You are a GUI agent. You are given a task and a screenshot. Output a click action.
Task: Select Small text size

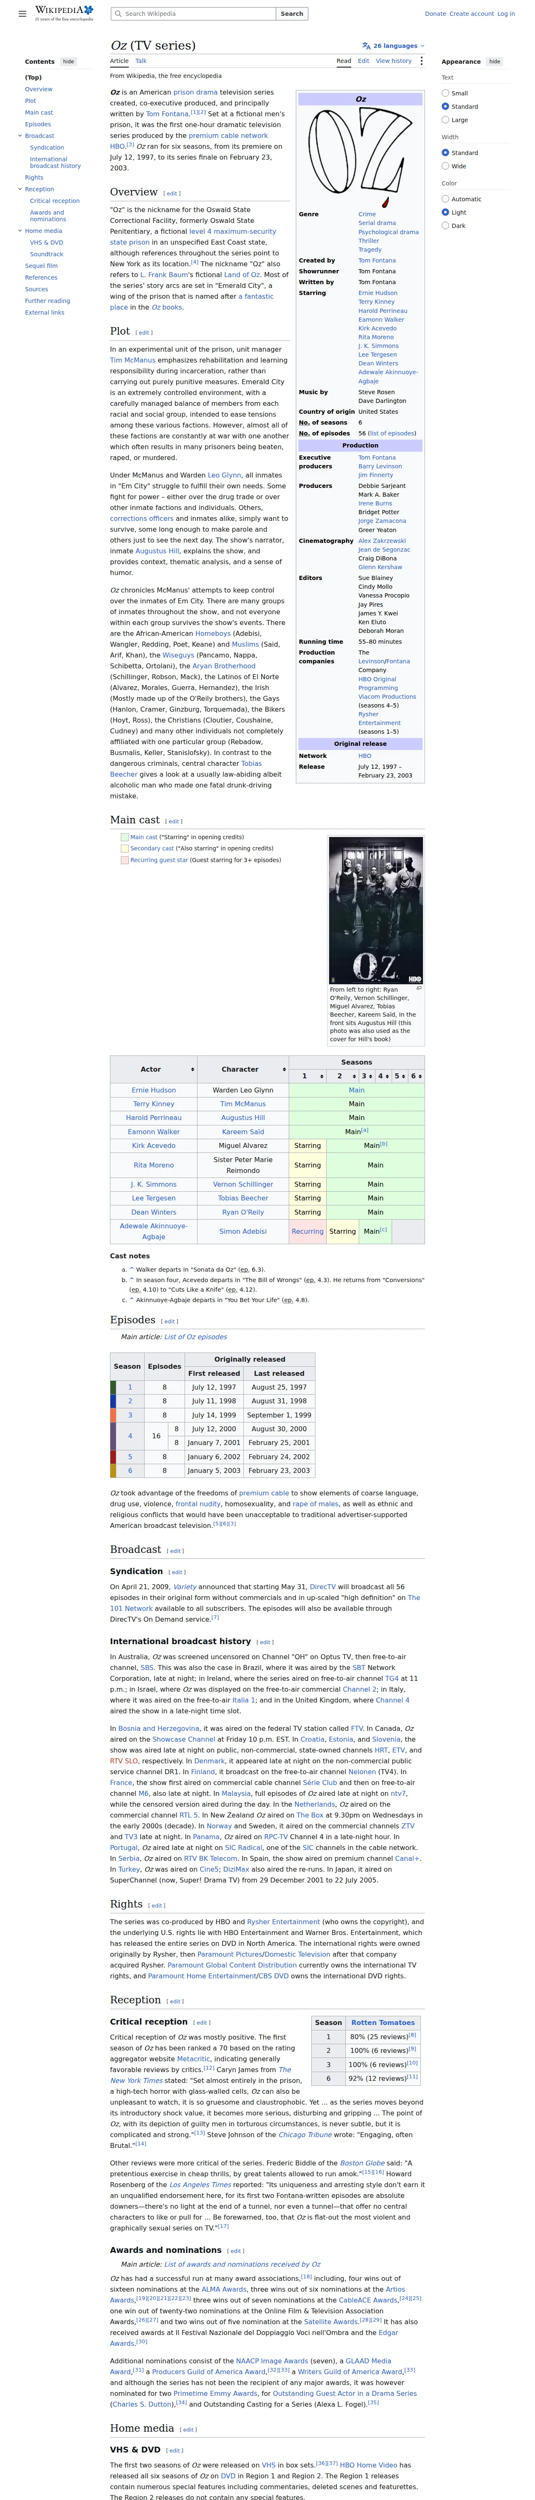[446, 93]
